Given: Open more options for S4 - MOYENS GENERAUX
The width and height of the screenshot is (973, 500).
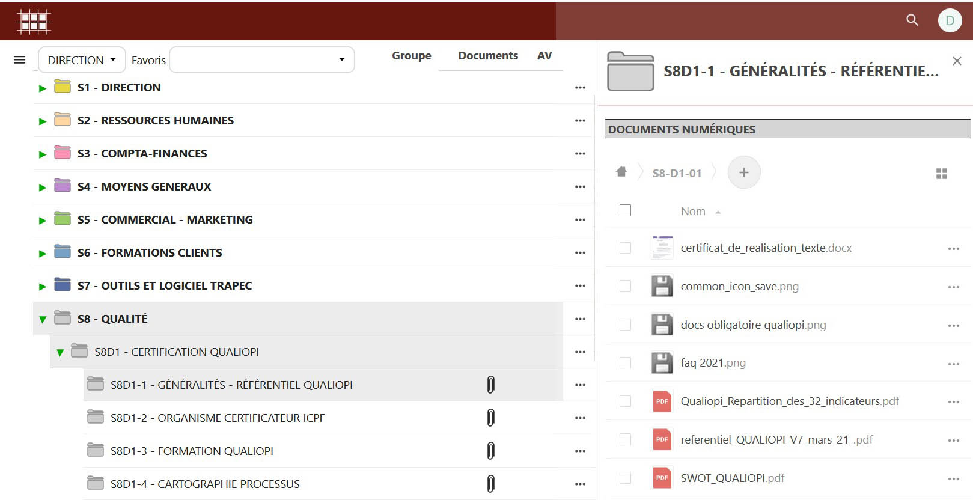Looking at the screenshot, I should pos(580,187).
